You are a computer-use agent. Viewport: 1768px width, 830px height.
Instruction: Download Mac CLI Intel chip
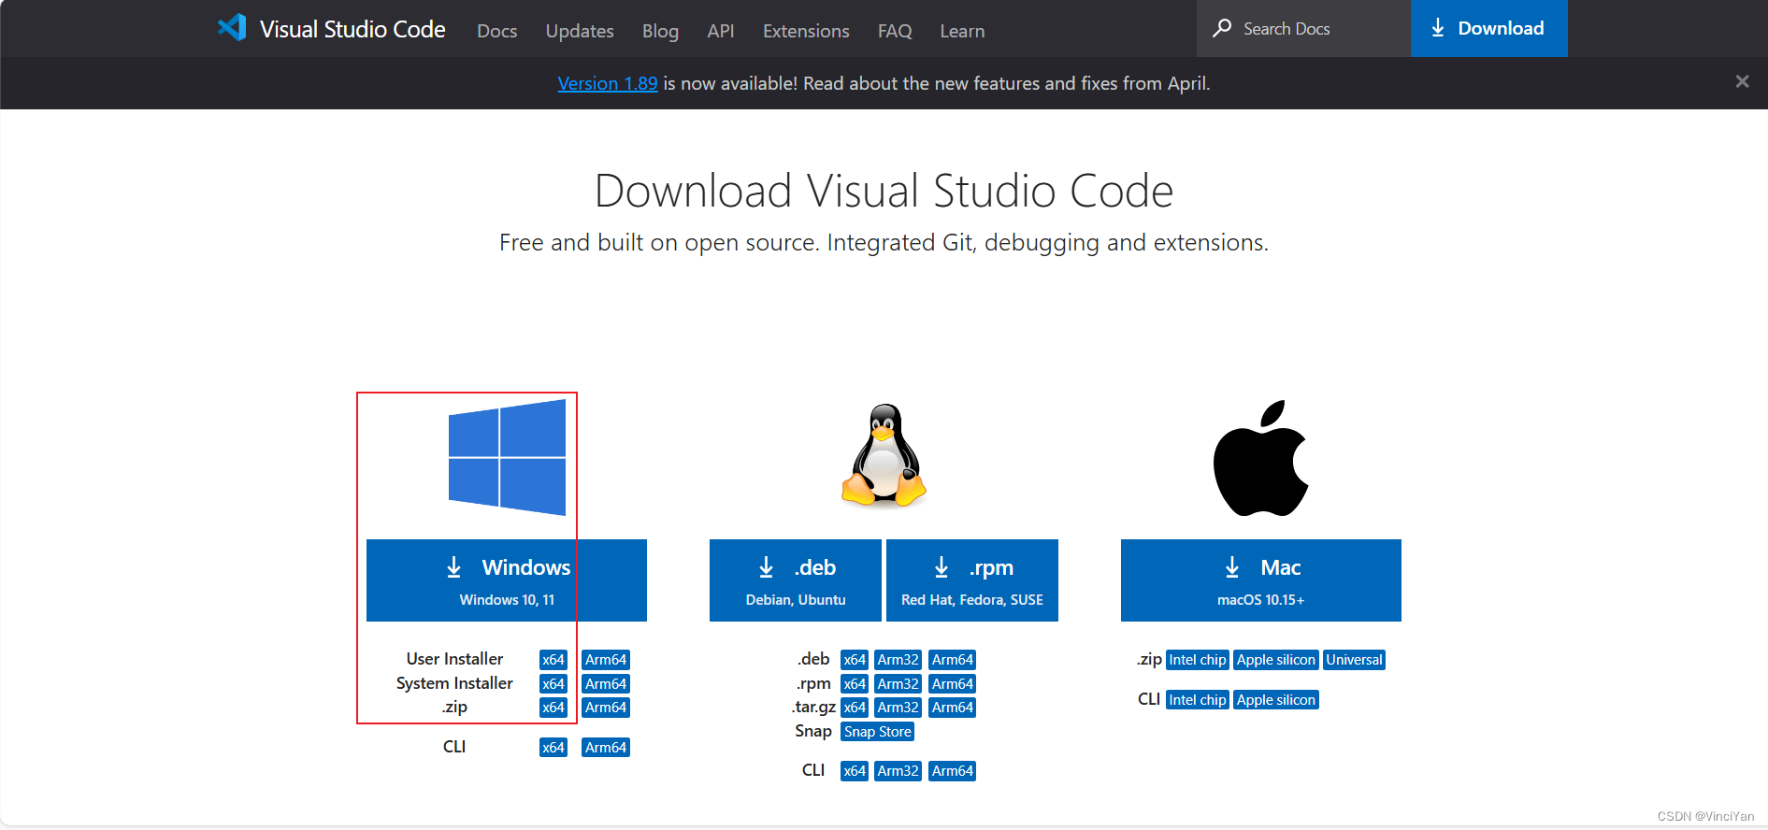[x=1198, y=700]
